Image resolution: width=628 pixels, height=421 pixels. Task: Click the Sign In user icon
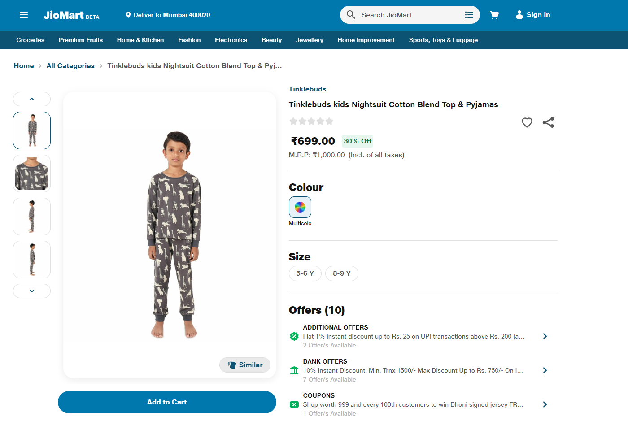[x=519, y=15]
